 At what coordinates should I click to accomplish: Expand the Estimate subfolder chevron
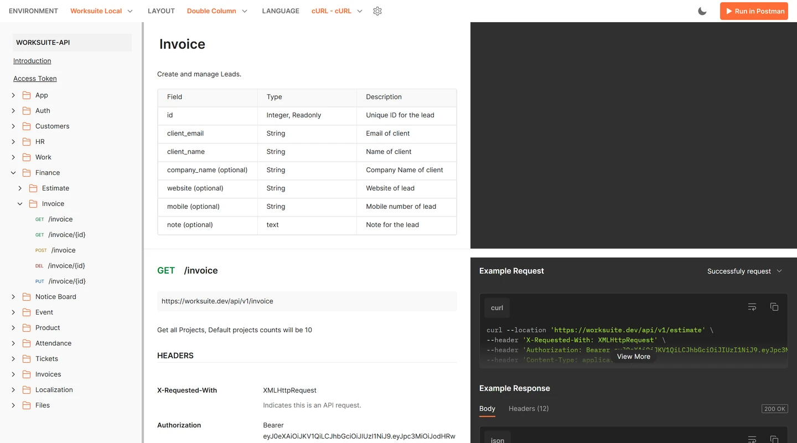click(20, 188)
